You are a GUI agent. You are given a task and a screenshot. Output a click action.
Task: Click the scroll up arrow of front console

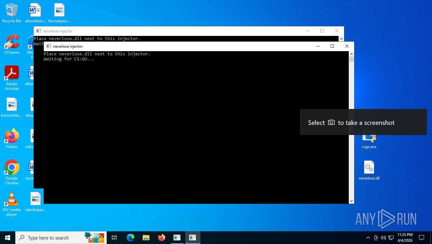(351, 54)
